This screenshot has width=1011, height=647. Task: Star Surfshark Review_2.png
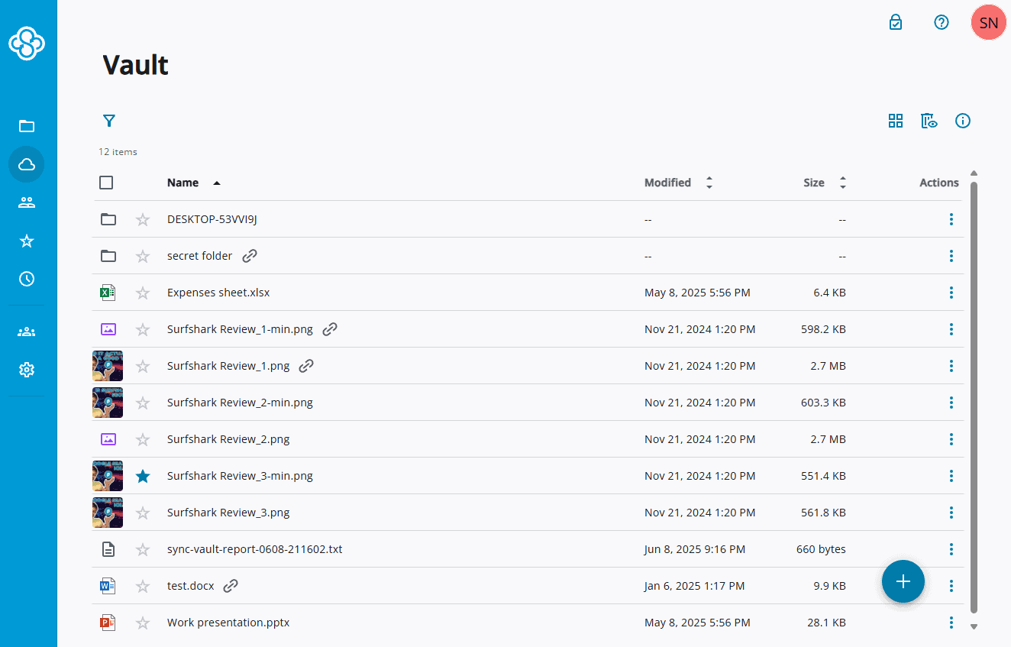(x=143, y=439)
